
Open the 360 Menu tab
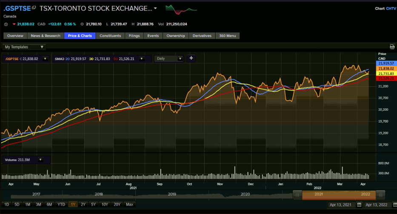[228, 36]
